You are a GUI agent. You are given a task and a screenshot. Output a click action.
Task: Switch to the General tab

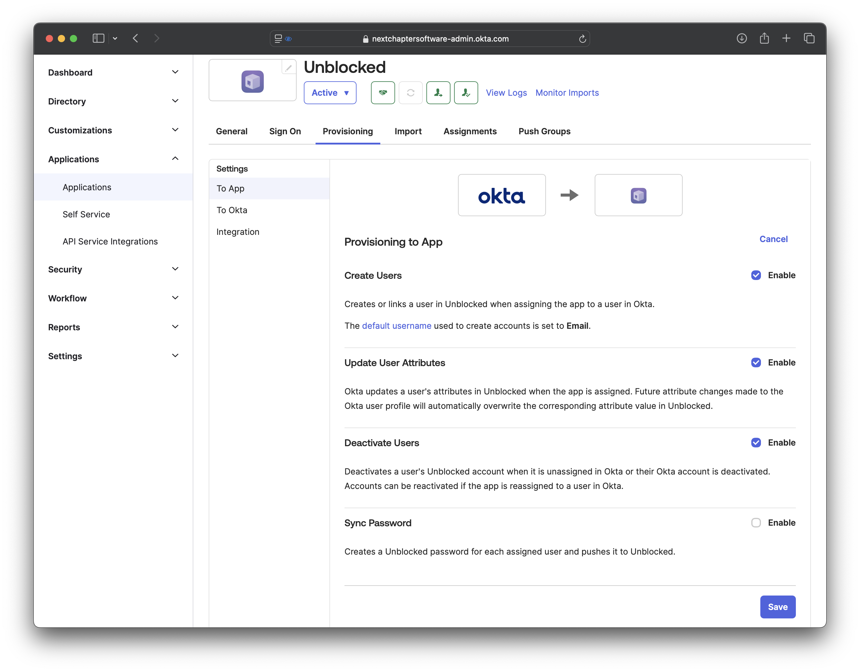pyautogui.click(x=232, y=132)
